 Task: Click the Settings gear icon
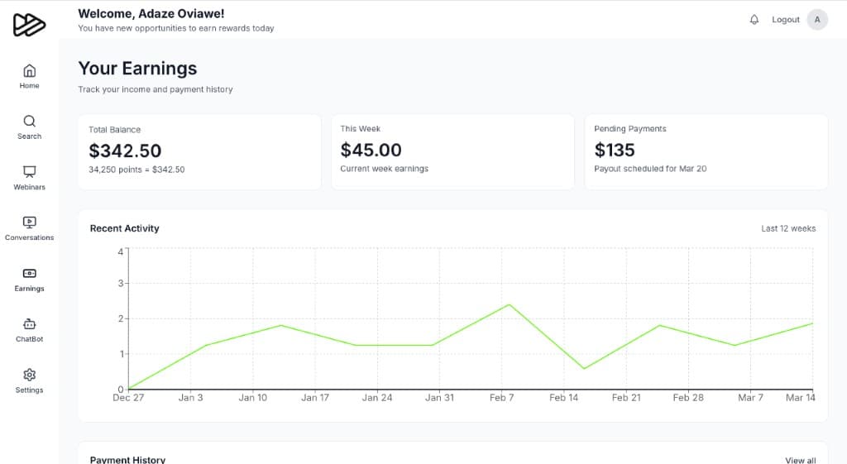(x=29, y=375)
